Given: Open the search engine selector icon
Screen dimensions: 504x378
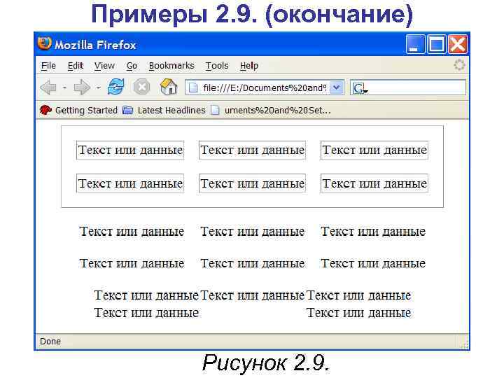Looking at the screenshot, I should pos(360,87).
